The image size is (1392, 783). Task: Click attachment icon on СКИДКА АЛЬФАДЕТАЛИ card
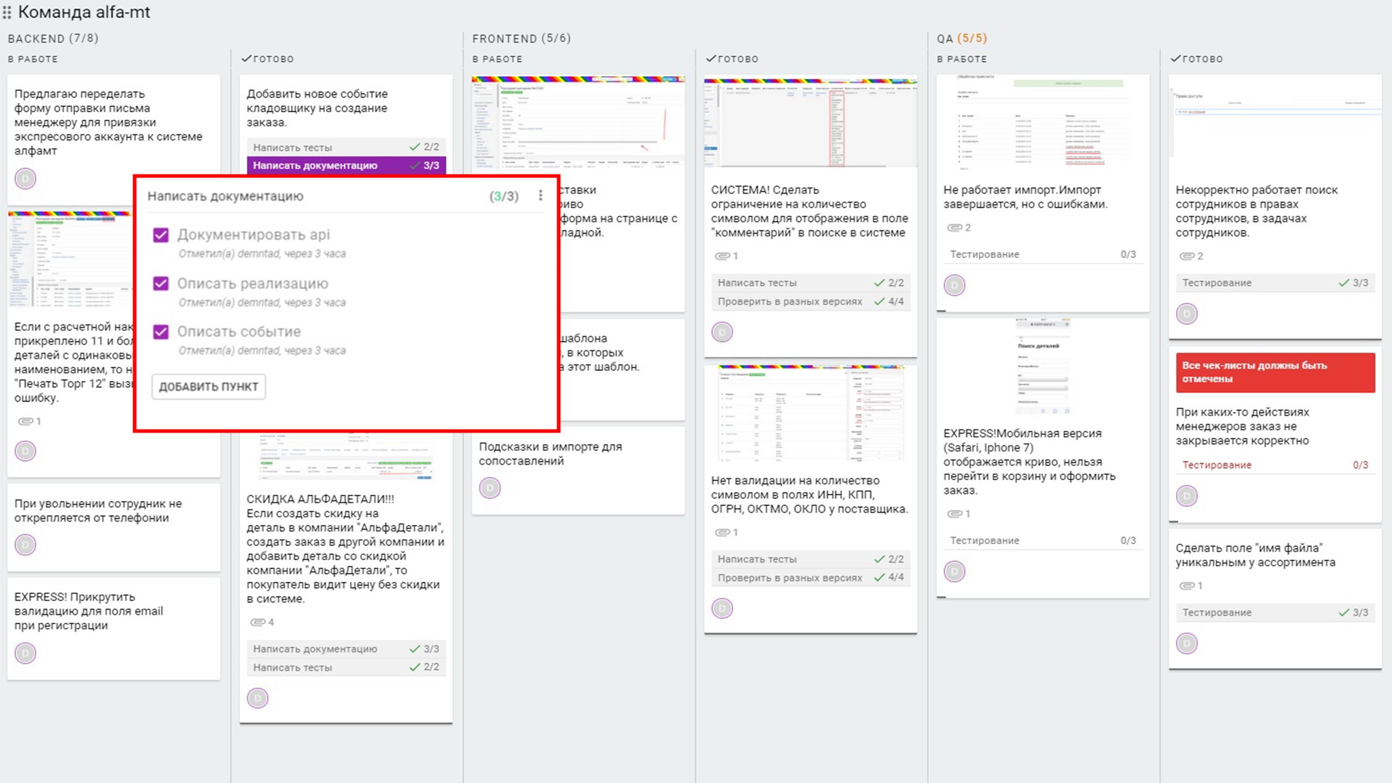coord(258,622)
